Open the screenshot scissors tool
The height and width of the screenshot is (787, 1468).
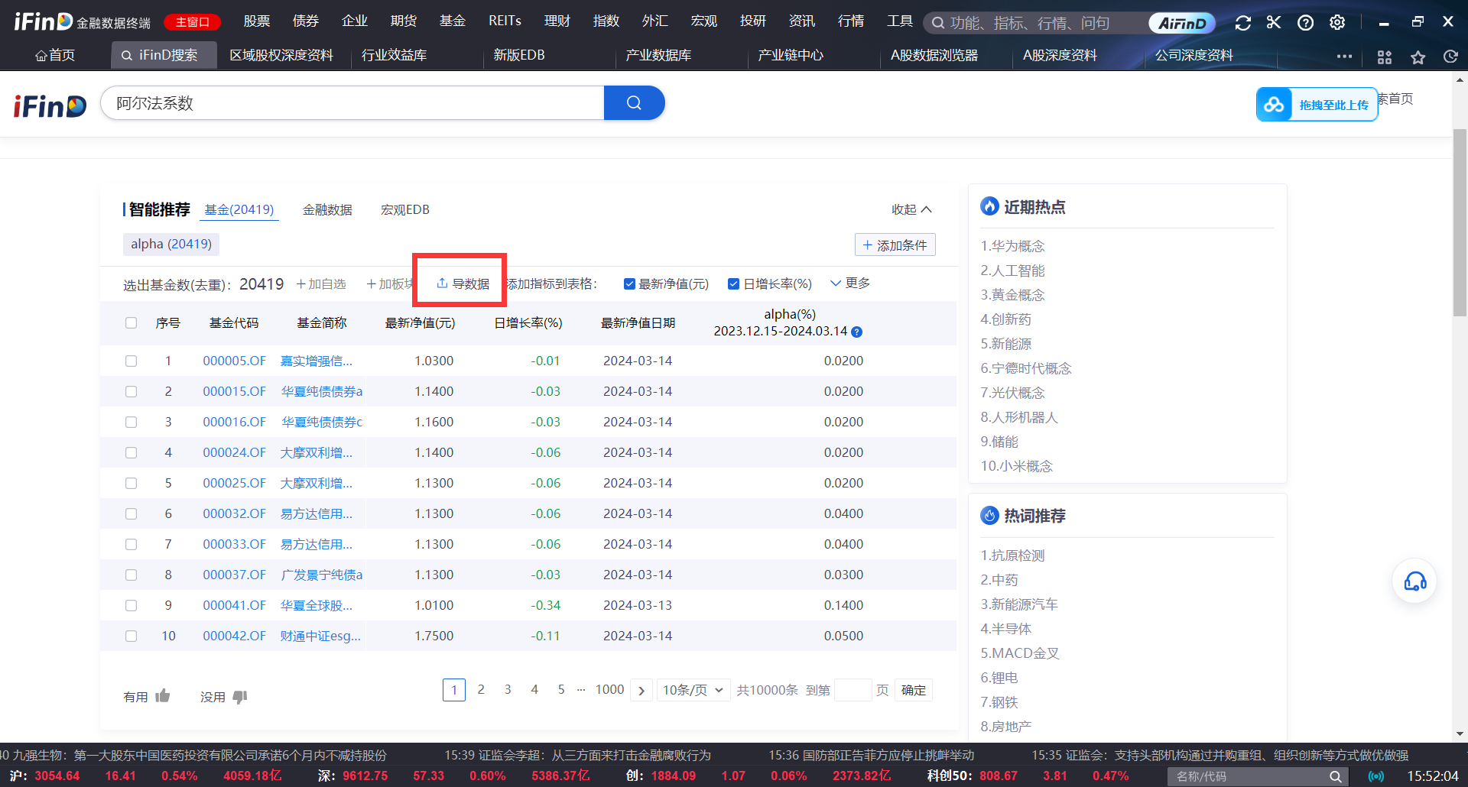(1274, 23)
